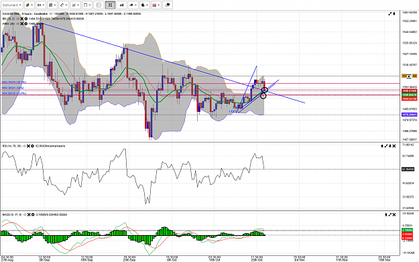Toggle the eye icon on the BB indicator
The image size is (419, 262).
(17, 19)
